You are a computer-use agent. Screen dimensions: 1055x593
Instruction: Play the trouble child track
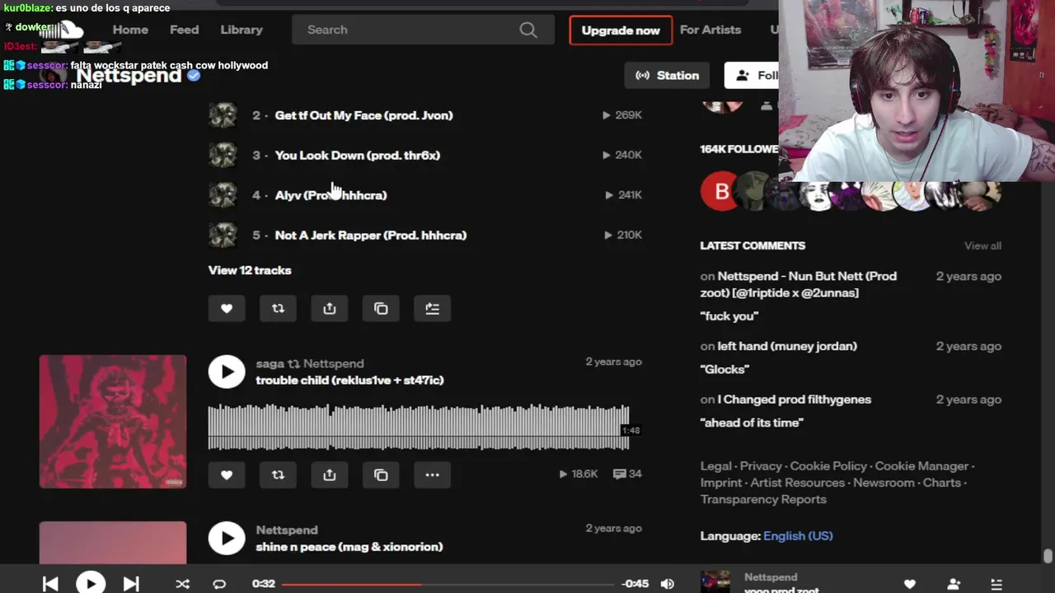point(227,371)
